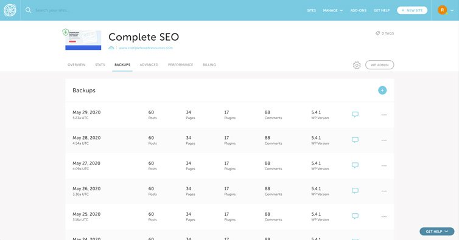The image size is (459, 240).
Task: Open comment icon for May 29, 2020 backup
Action: (355, 114)
